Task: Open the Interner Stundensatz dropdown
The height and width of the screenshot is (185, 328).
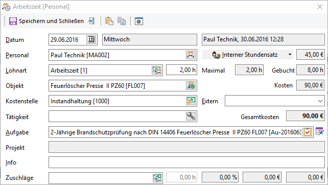Action: coord(248,55)
